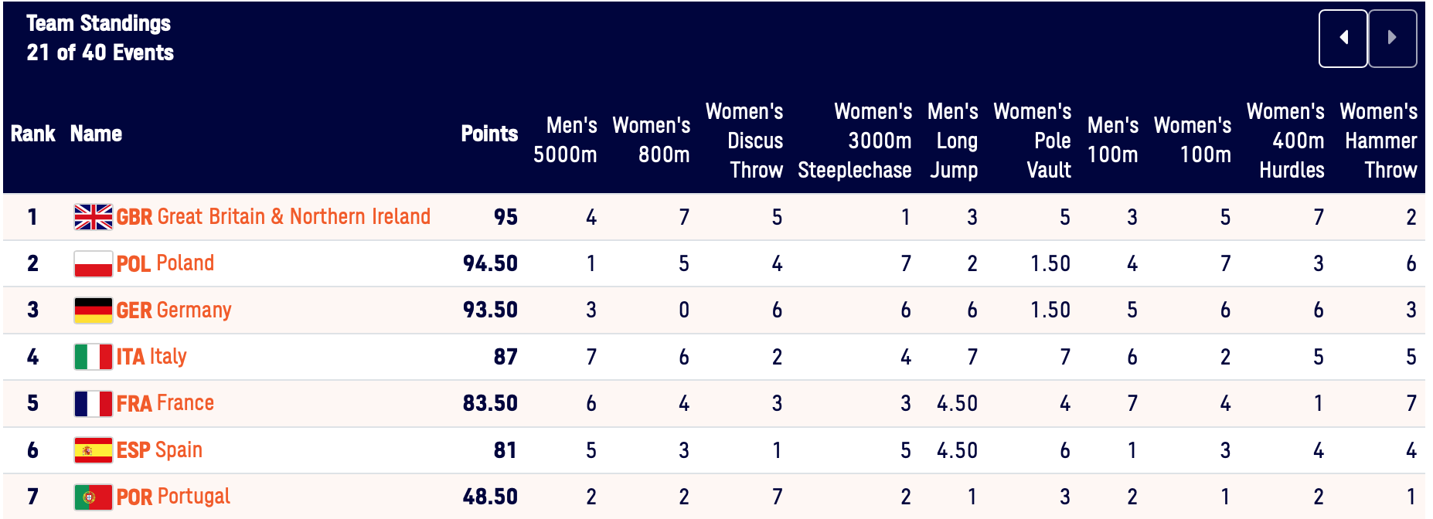
Task: Click the France flag icon
Action: coord(93,403)
